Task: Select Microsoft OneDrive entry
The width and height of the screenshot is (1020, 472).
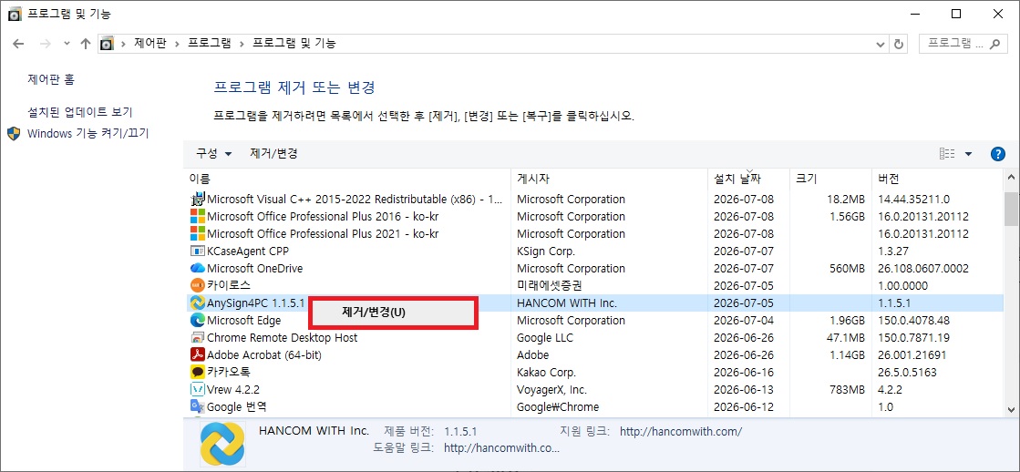Action: [x=594, y=269]
